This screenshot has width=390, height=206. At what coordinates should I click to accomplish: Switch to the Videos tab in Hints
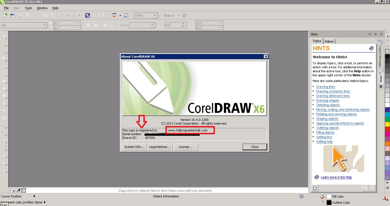click(329, 41)
